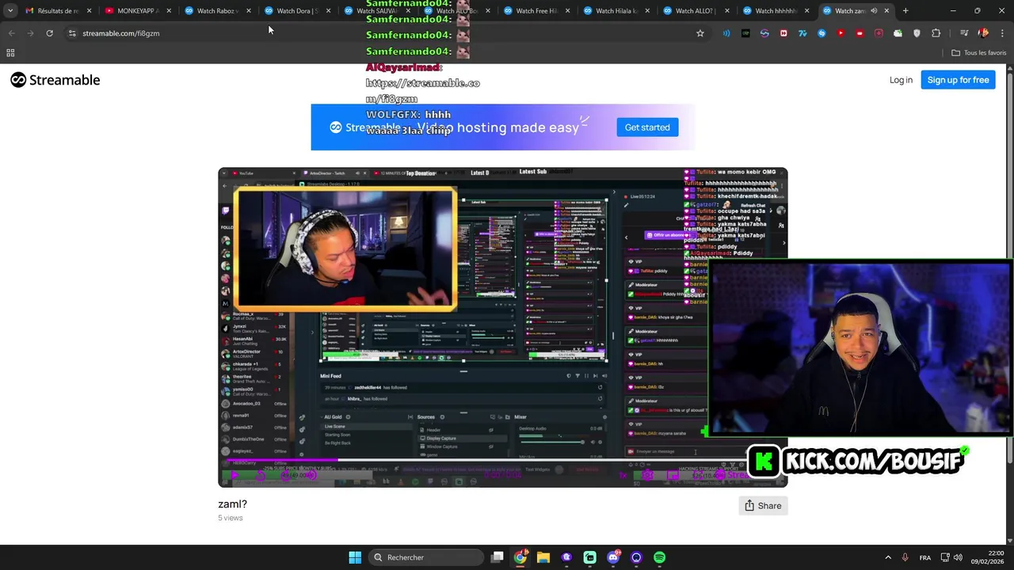
Task: View site information icon in address bar
Action: pos(71,33)
